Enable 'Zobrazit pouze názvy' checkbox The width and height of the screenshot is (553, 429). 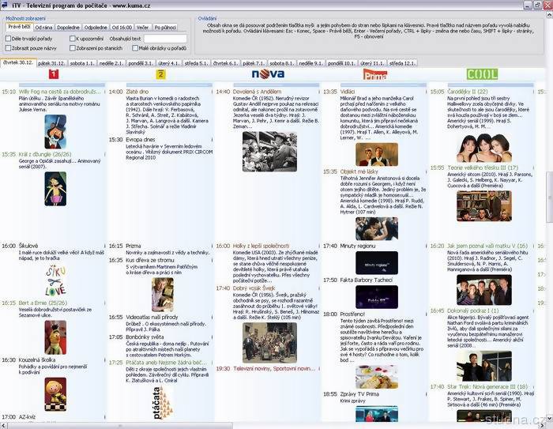(x=8, y=48)
